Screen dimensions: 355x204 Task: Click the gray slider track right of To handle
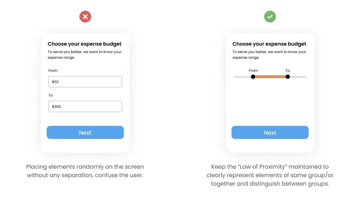point(298,77)
